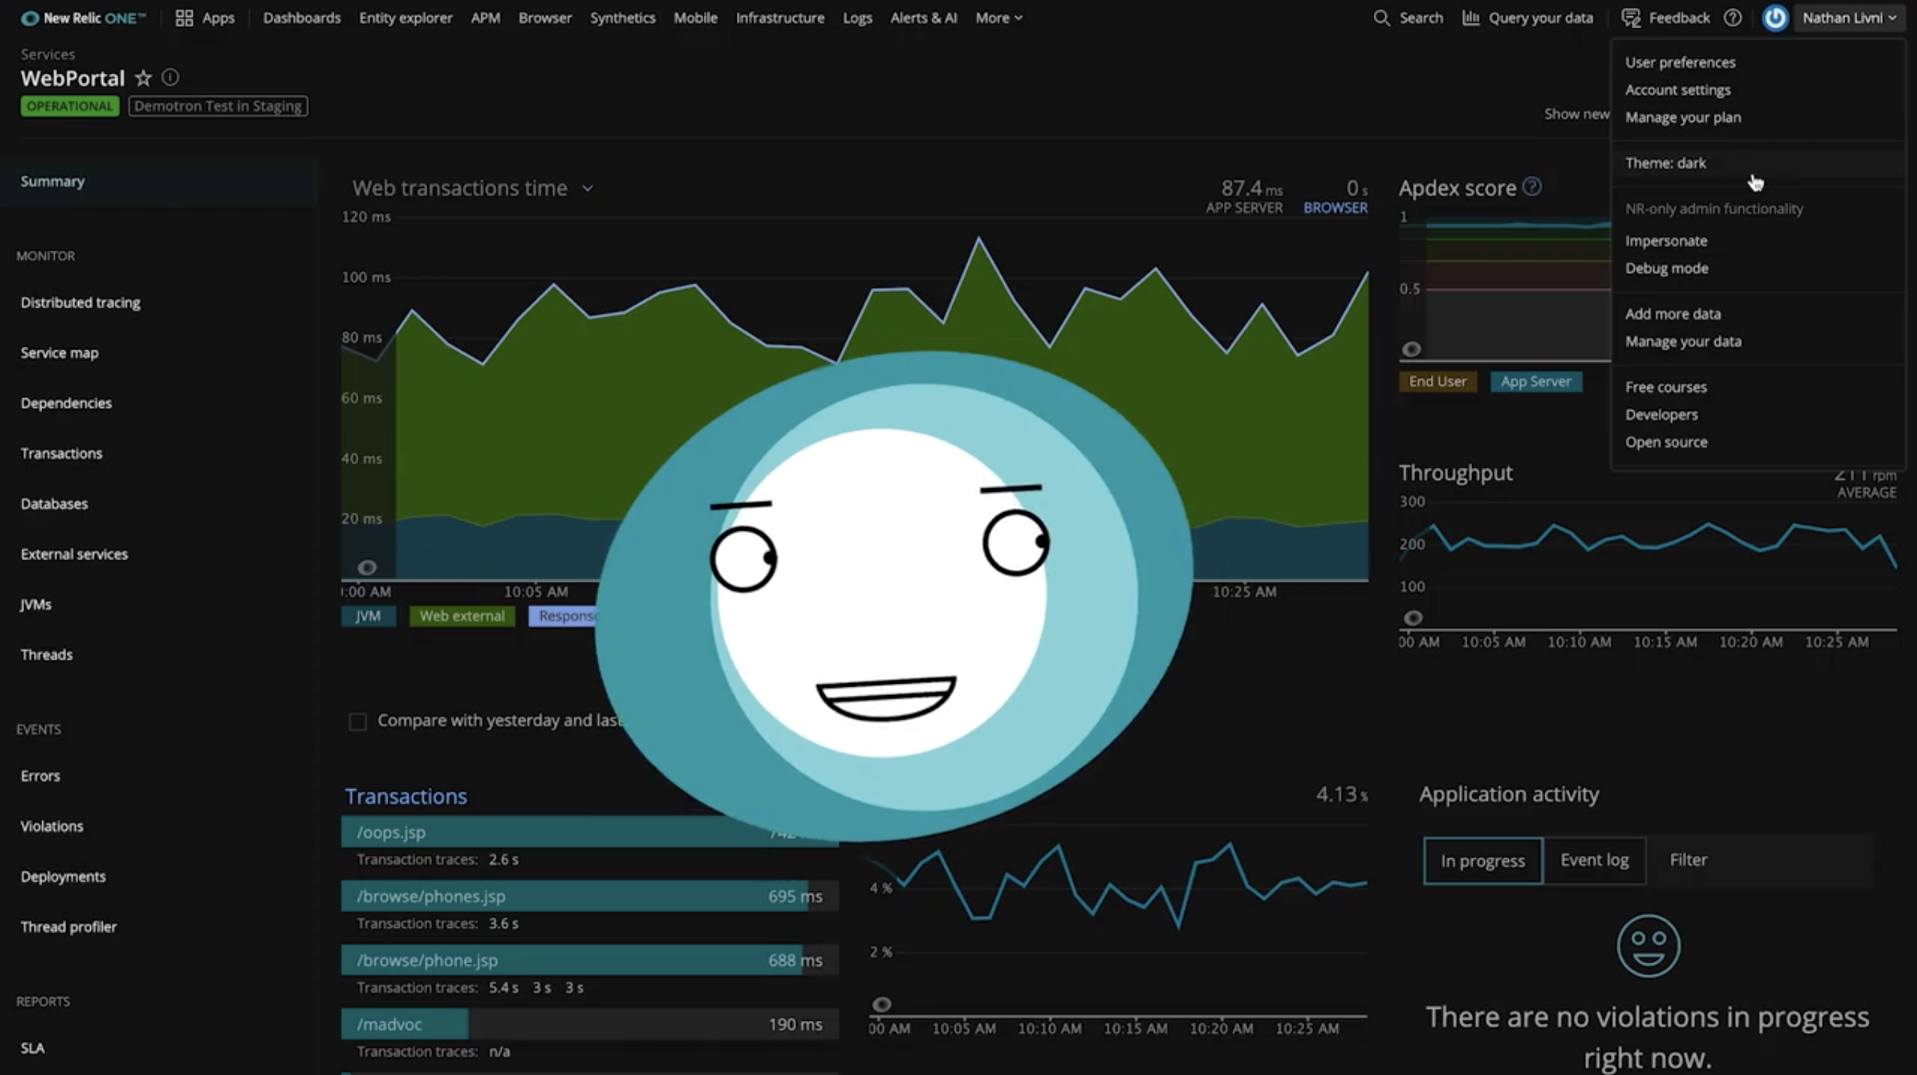Click the WebPortal info icon

[x=170, y=77]
